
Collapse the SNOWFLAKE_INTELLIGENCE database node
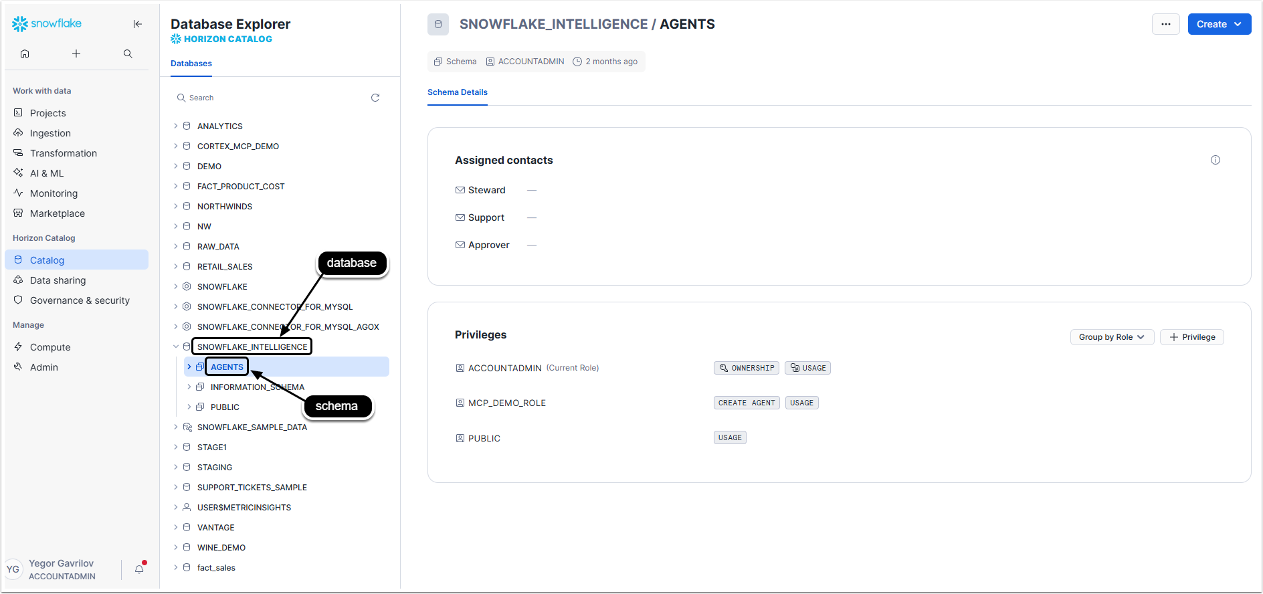(x=176, y=346)
